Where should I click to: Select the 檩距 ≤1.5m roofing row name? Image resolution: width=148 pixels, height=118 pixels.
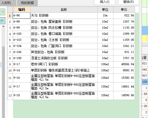coord(64,78)
